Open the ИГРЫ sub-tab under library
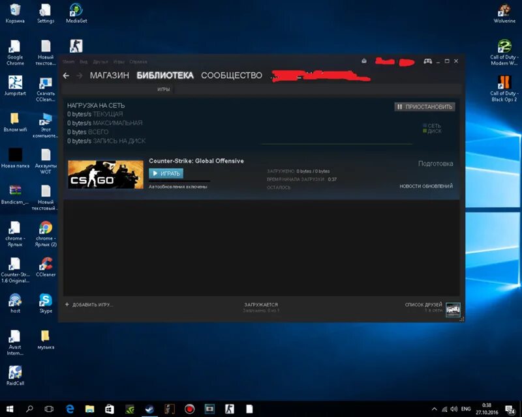This screenshot has width=522, height=417. pyautogui.click(x=164, y=89)
